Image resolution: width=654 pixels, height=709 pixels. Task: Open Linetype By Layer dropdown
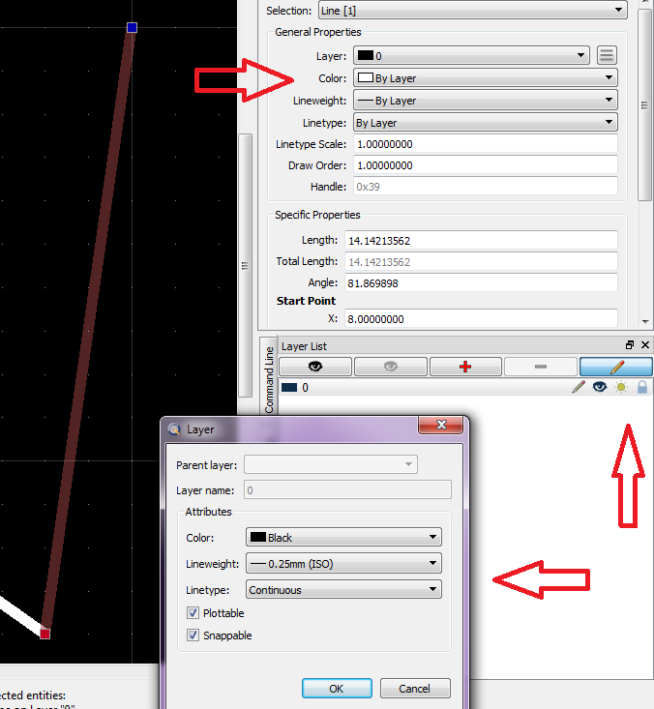pos(486,122)
